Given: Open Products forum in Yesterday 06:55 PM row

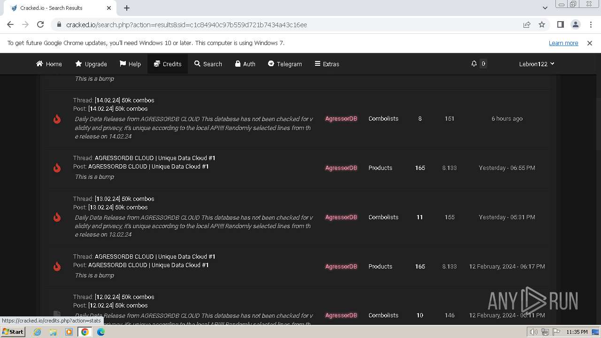Looking at the screenshot, I should (380, 168).
